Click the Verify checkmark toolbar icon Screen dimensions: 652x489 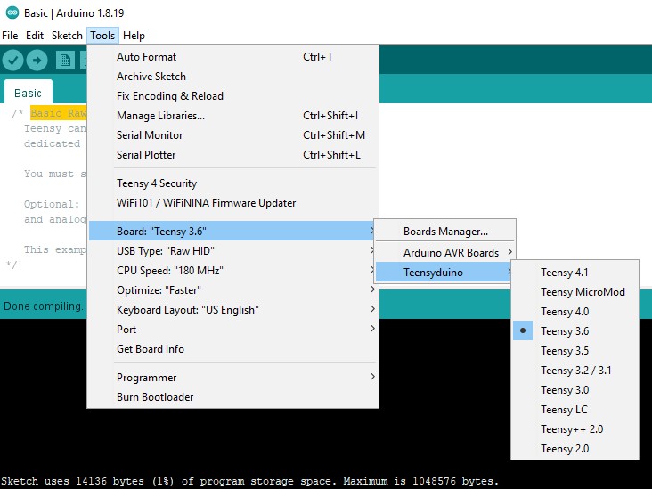[12, 61]
